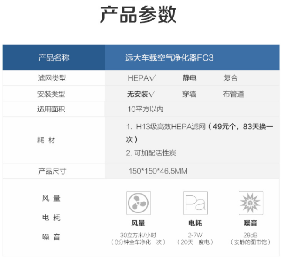Click the Pa power consumption icon
This screenshot has width=281, height=266.
[x=195, y=203]
